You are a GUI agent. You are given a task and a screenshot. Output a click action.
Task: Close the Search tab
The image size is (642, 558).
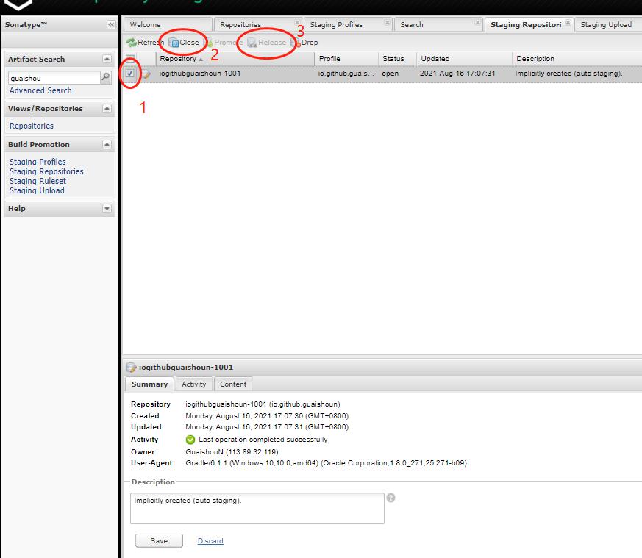477,23
